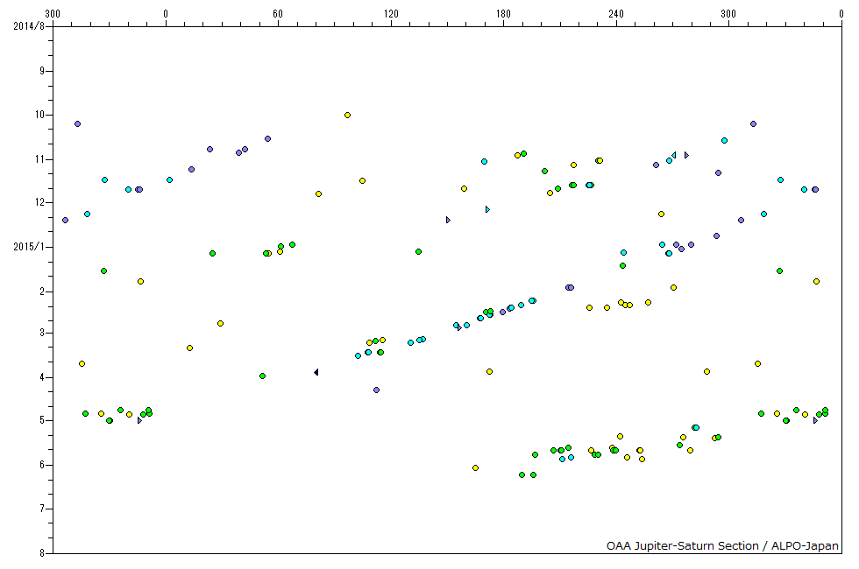Click month label '3' on the vertical axis
The width and height of the screenshot is (859, 569).
42,333
